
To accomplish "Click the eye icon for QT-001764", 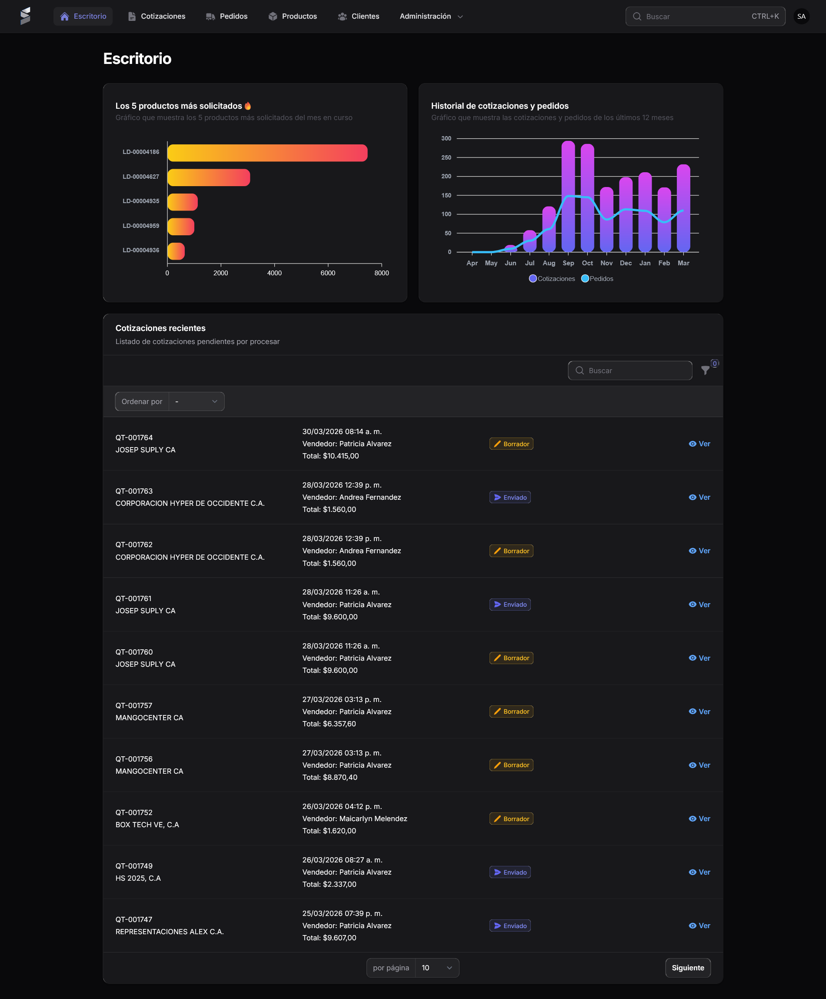I will [x=693, y=444].
